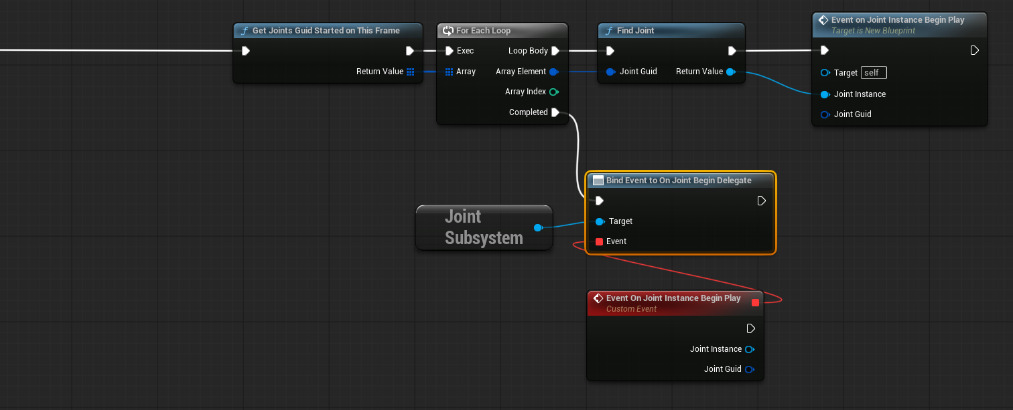Click the Array Element output pin

(x=553, y=72)
